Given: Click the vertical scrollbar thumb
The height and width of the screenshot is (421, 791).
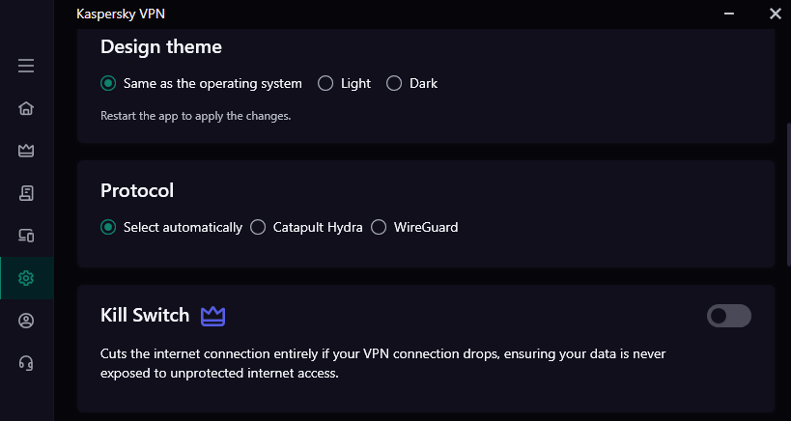Looking at the screenshot, I should [x=788, y=195].
